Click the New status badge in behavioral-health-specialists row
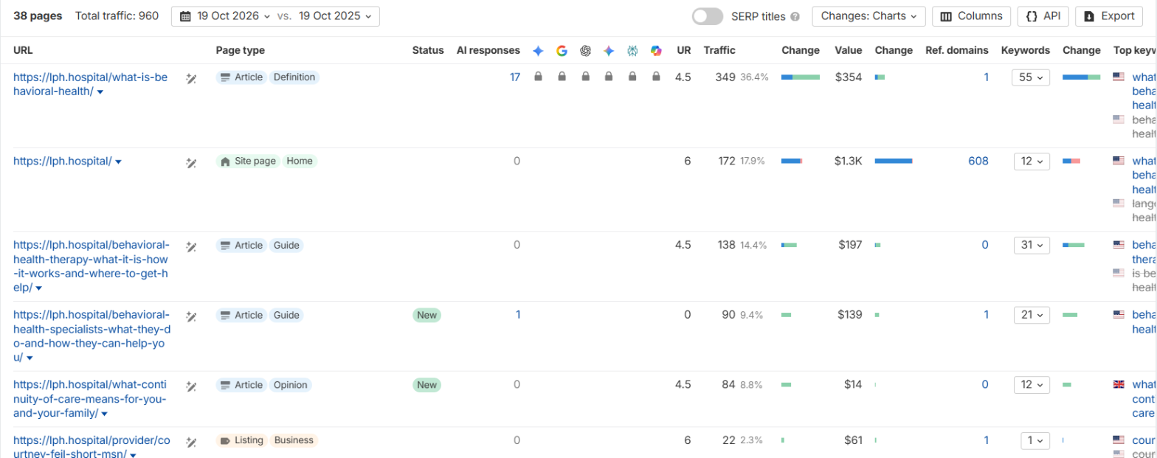1157x458 pixels. tap(426, 315)
